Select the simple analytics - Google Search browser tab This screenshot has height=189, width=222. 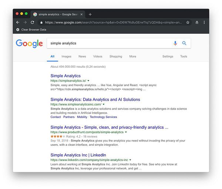pos(58,14)
